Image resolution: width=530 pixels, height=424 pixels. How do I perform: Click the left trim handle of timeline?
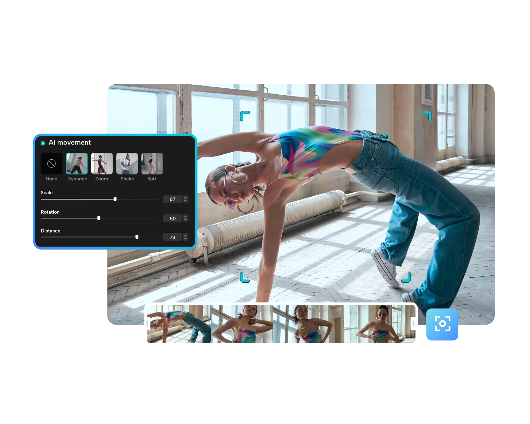[x=147, y=324]
